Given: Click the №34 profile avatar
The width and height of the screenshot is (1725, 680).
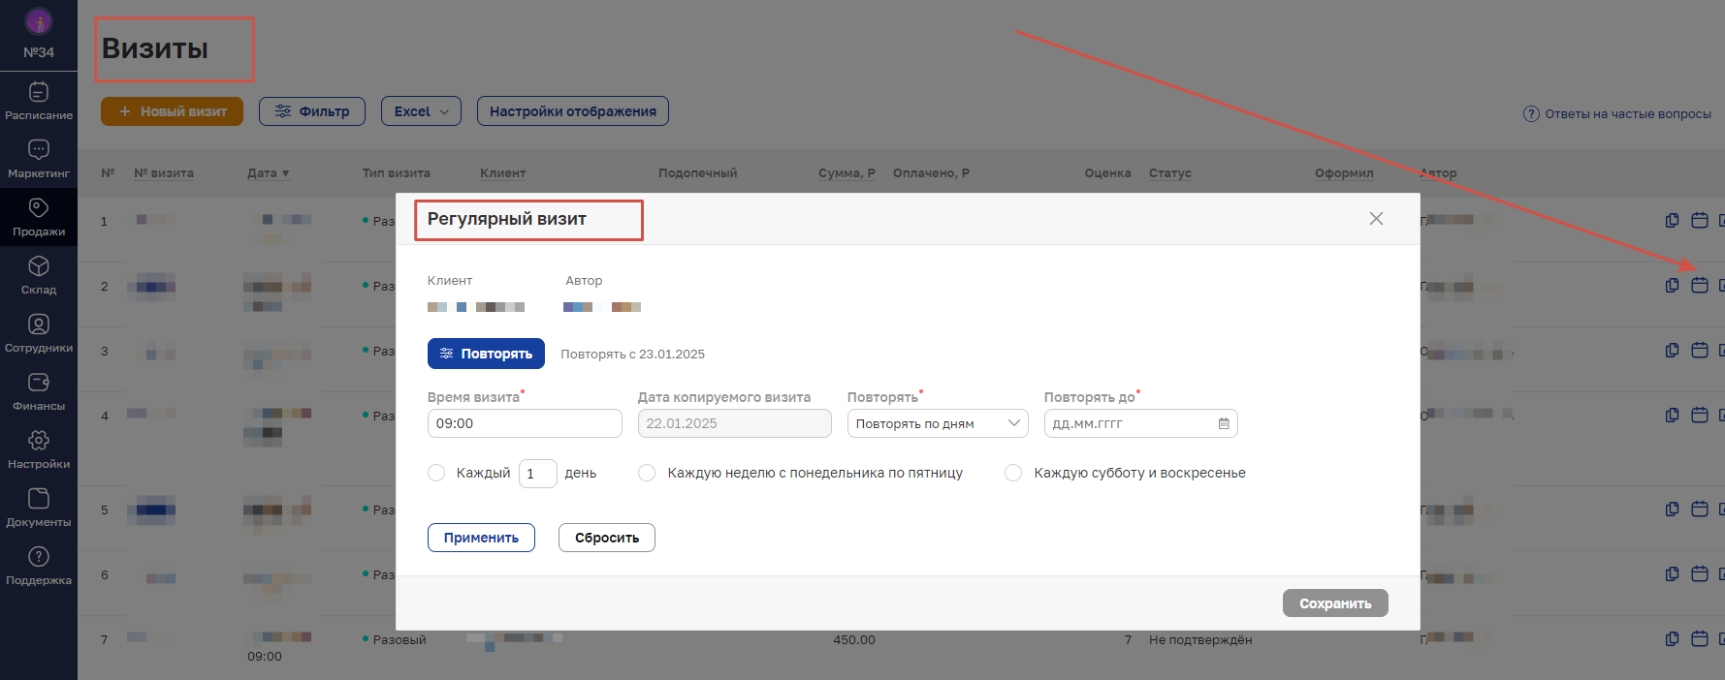Looking at the screenshot, I should tap(39, 20).
